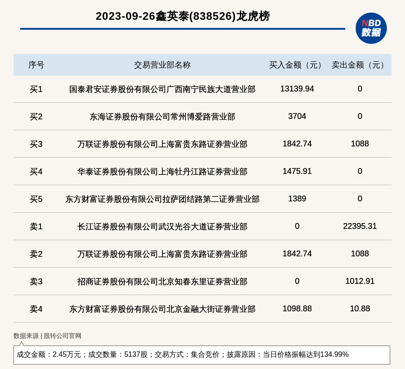Screen dimensions: 405x369
Task: Select the 交易营业部名称 column header
Action: pyautogui.click(x=162, y=65)
